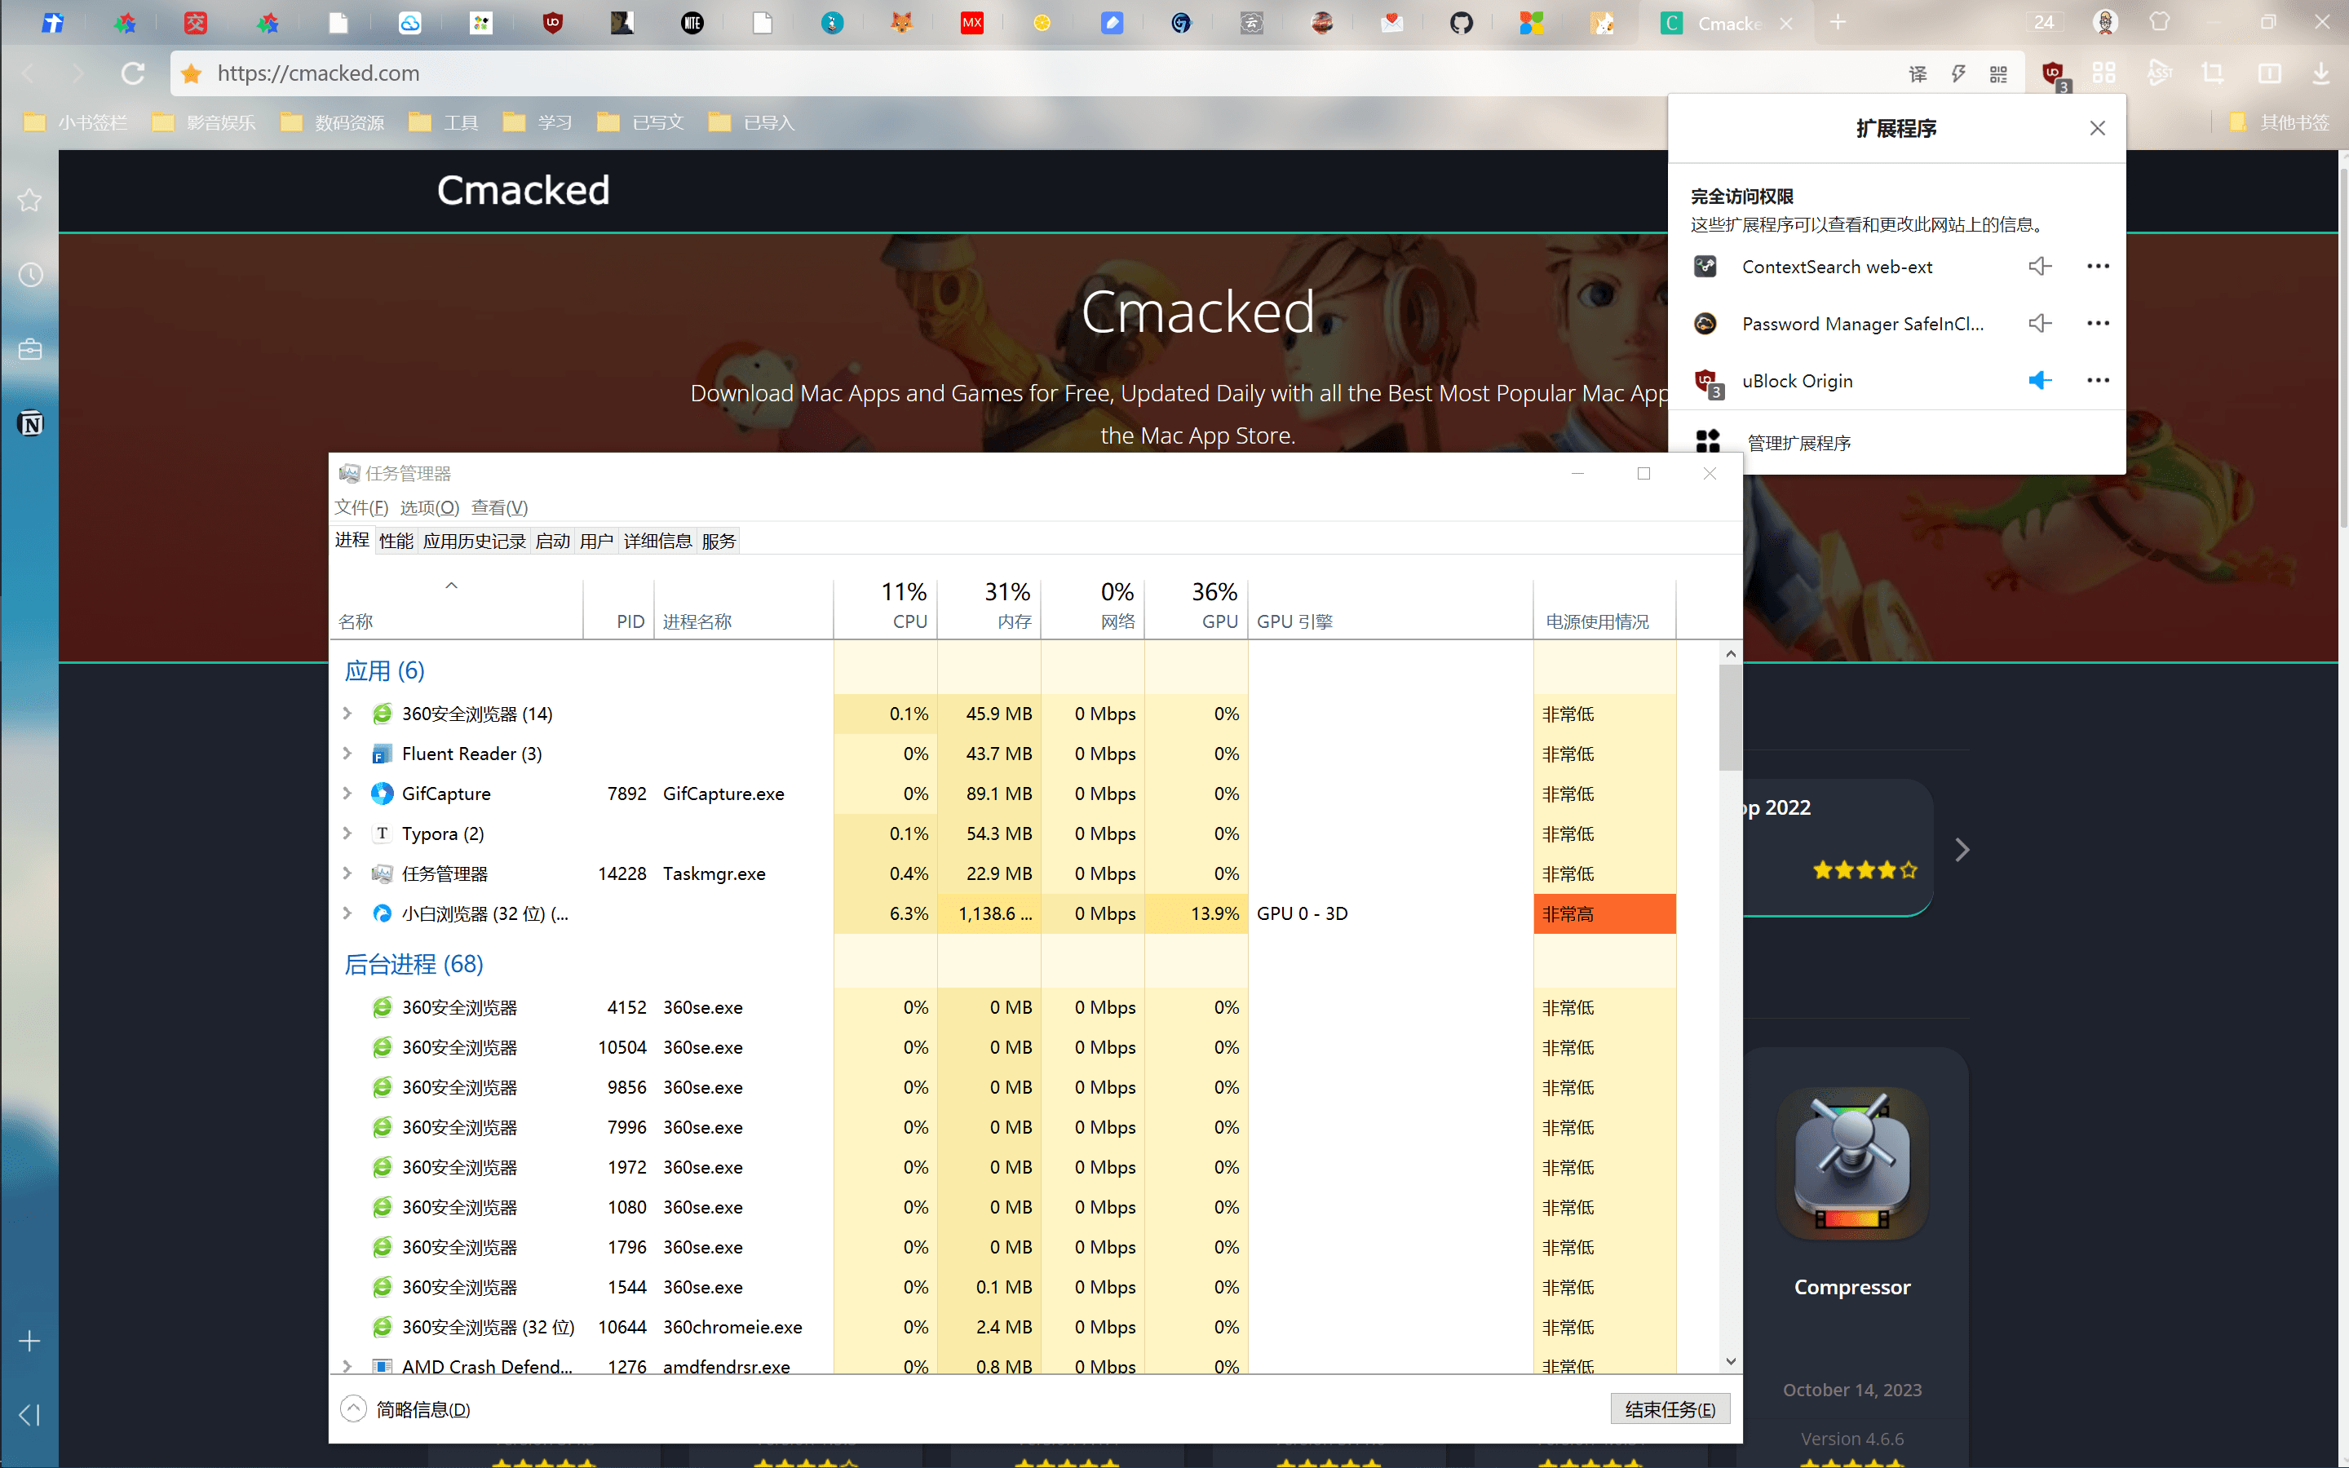This screenshot has width=2349, height=1468.
Task: Open Notion icon in left sidebar
Action: click(30, 423)
